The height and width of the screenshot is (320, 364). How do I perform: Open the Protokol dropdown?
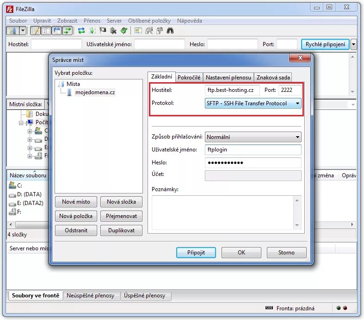click(253, 103)
